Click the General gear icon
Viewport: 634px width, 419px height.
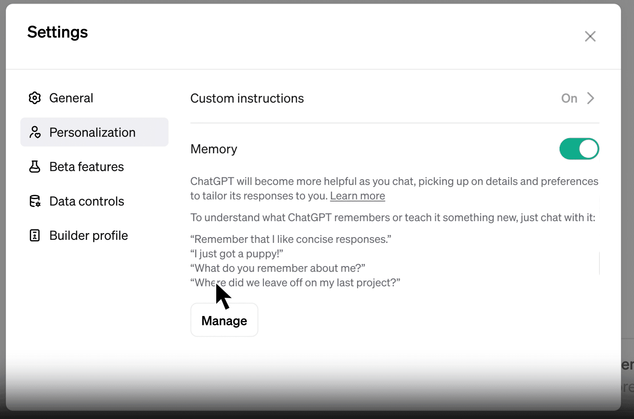[35, 98]
